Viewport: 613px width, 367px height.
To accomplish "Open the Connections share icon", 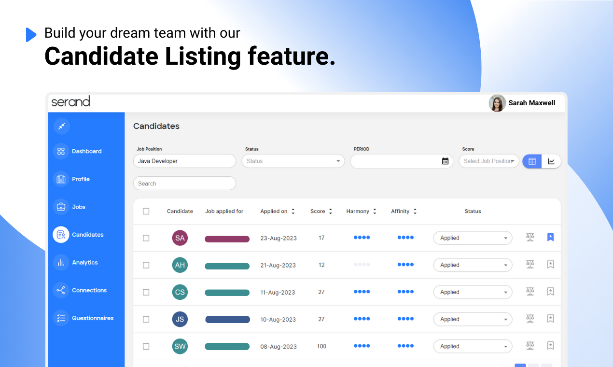I will click(61, 290).
